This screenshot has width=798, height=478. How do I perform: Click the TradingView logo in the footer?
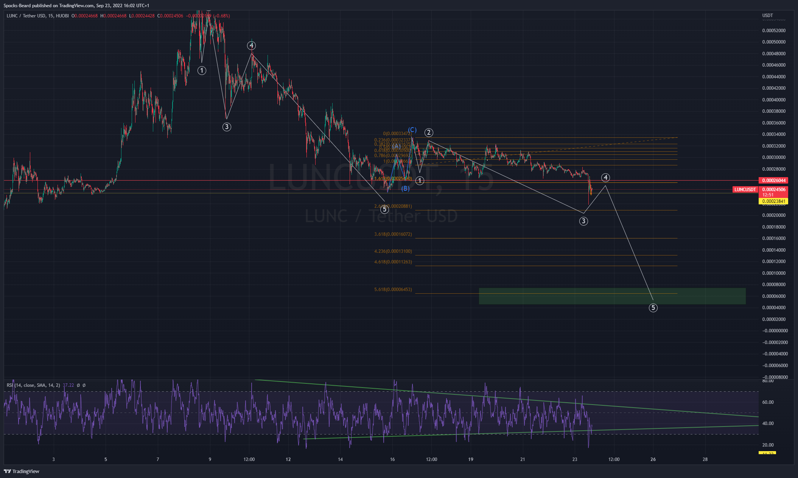pyautogui.click(x=22, y=471)
